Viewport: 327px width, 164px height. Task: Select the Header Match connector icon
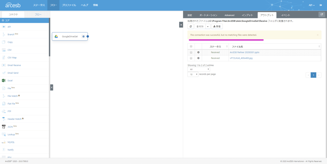tap(4, 119)
